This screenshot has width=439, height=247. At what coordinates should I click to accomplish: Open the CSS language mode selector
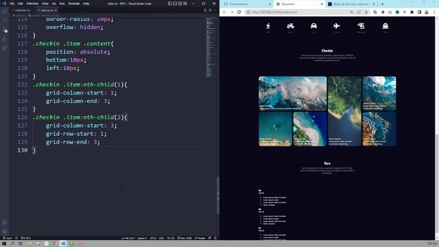171,238
